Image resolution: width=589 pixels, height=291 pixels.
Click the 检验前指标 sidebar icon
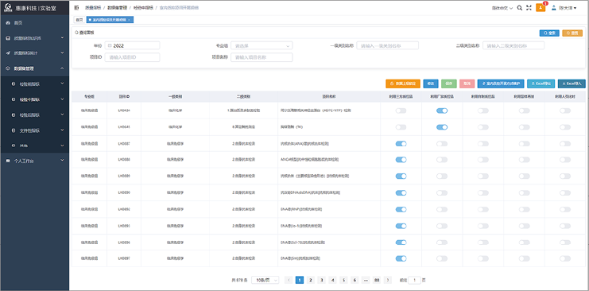click(14, 83)
